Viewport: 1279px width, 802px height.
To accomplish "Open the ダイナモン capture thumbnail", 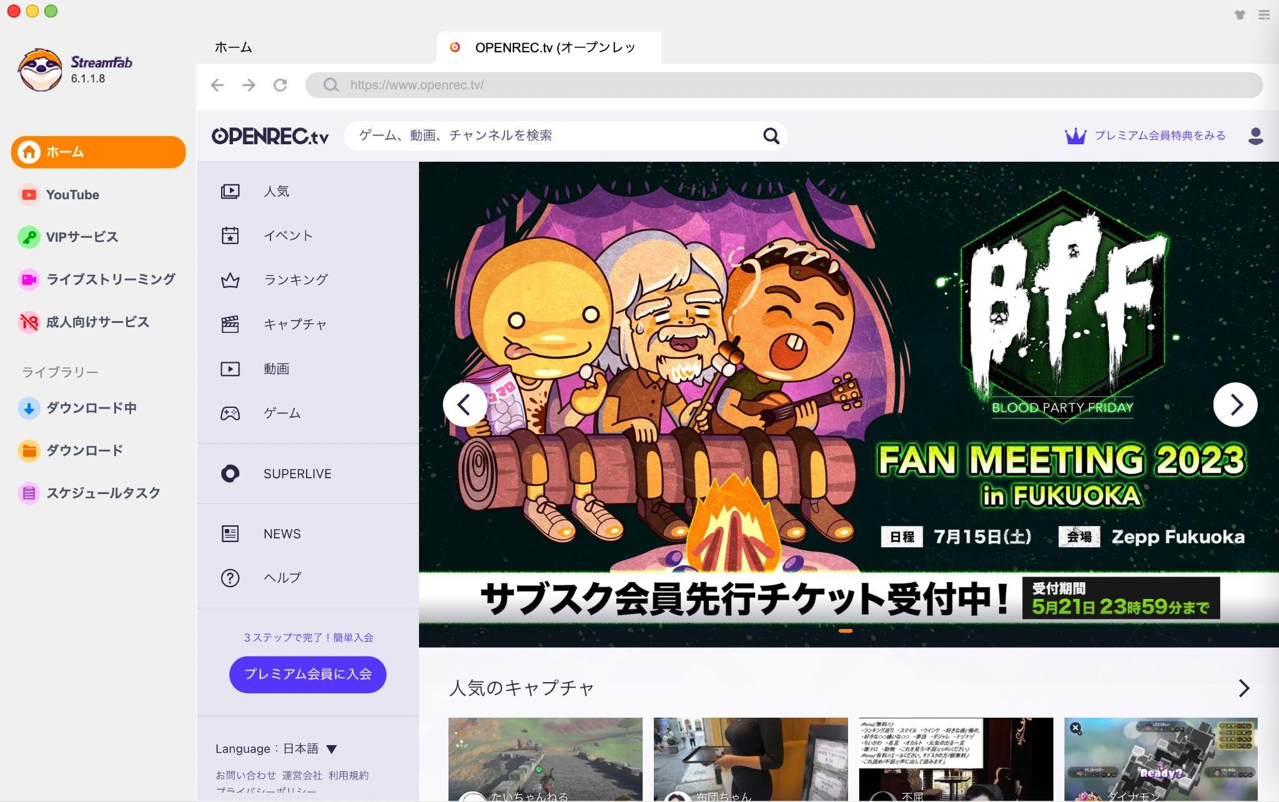I will [1161, 759].
